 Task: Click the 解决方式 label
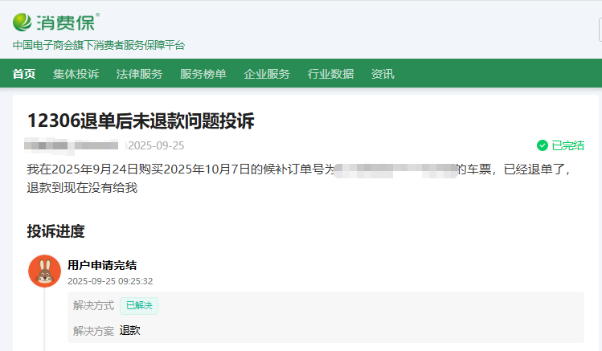tap(93, 305)
